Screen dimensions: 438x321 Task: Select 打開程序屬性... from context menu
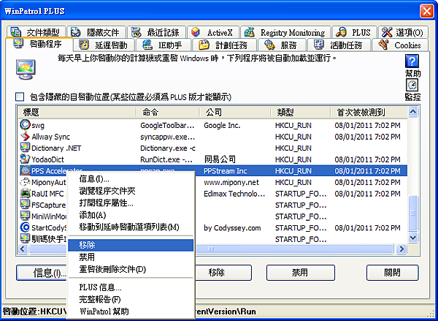(x=131, y=203)
